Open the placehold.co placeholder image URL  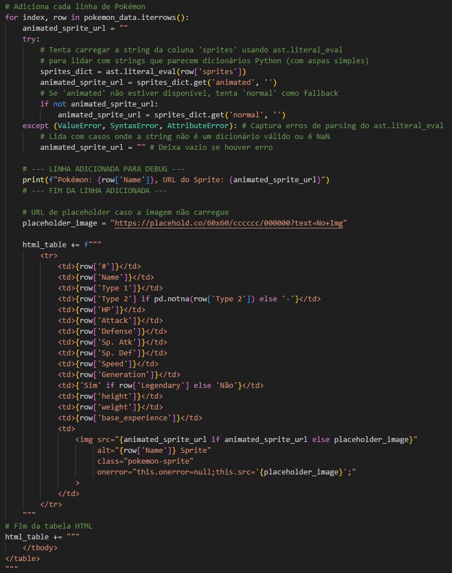tap(231, 223)
